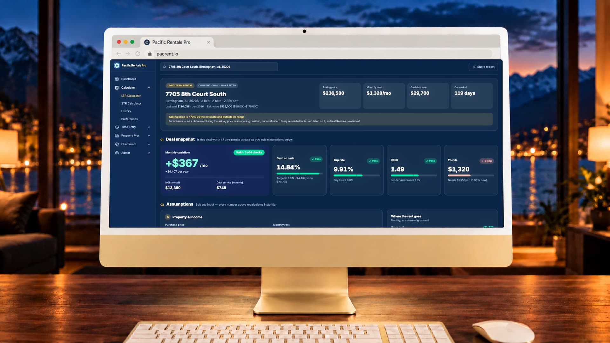Click the DSCR Pass badge
This screenshot has height=343, width=610.
(x=430, y=161)
